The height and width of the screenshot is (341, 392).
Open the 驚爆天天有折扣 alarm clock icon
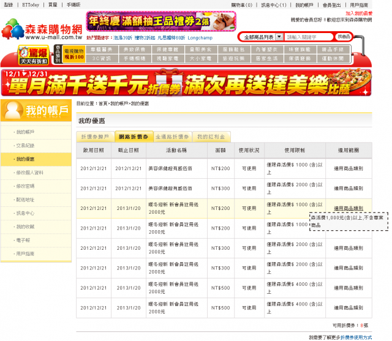pyautogui.click(x=34, y=55)
